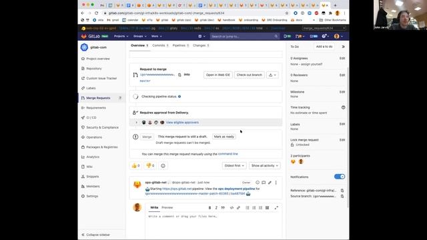
Task: Switch to the Pipelines tab
Action: click(181, 45)
